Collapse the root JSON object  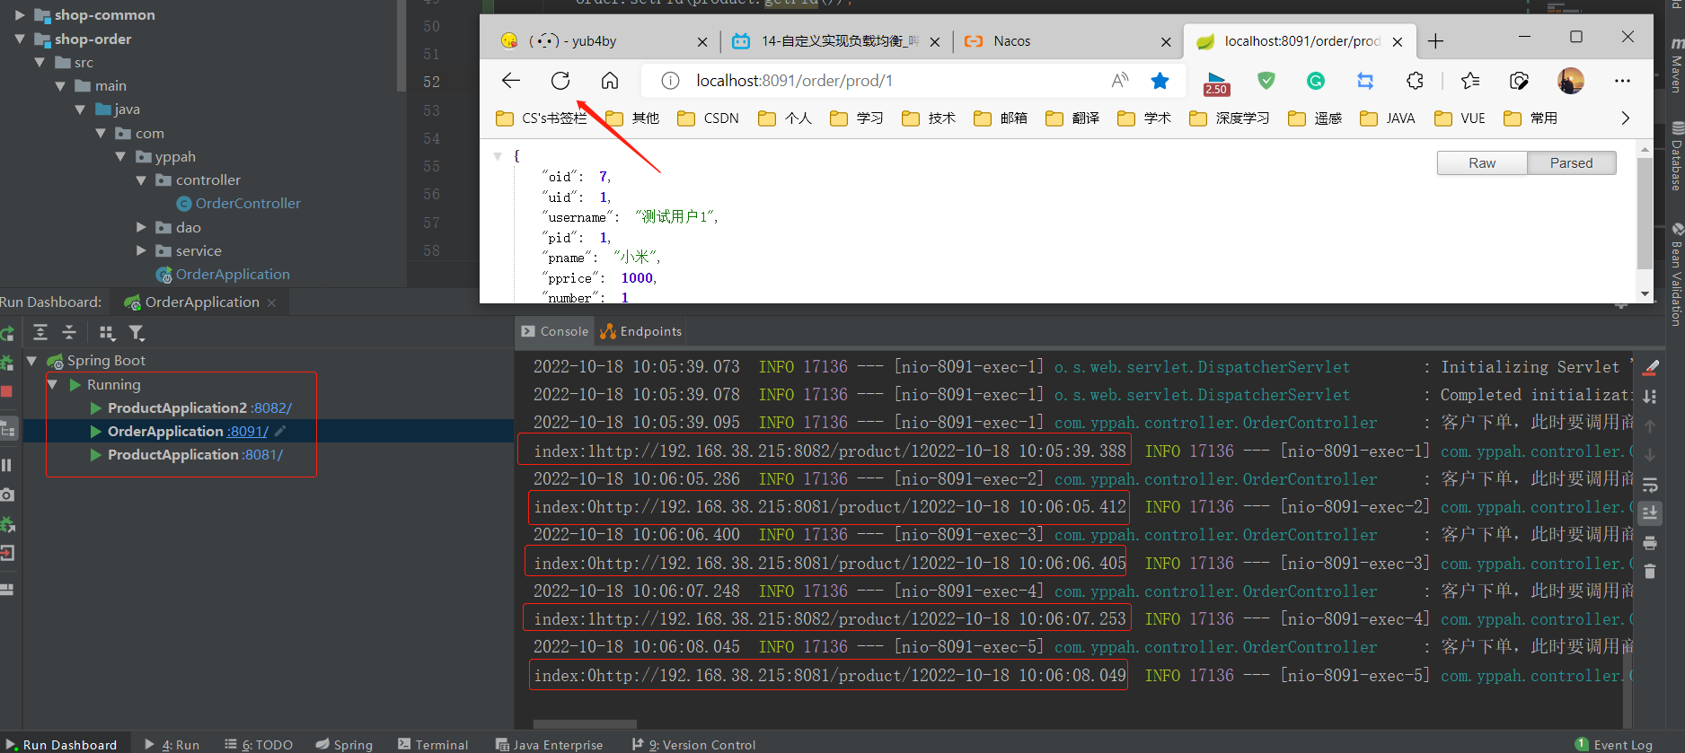[x=498, y=156]
